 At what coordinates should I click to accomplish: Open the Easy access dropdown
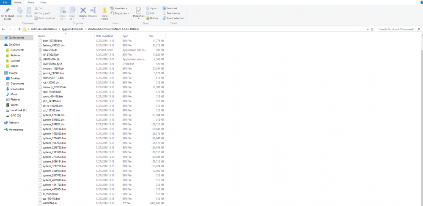click(121, 13)
